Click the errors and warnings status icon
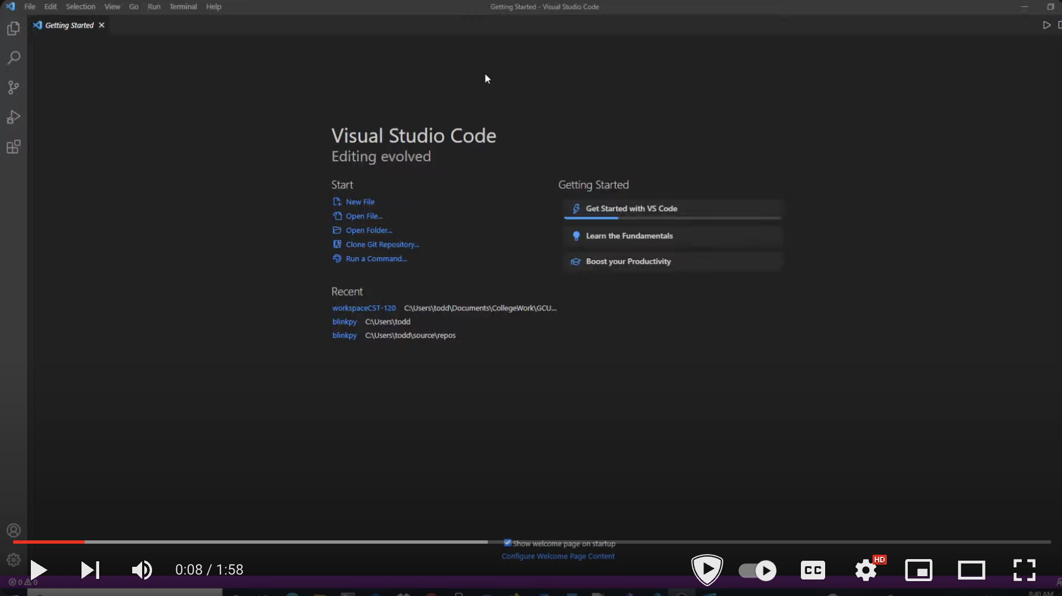This screenshot has height=596, width=1062. tap(22, 582)
